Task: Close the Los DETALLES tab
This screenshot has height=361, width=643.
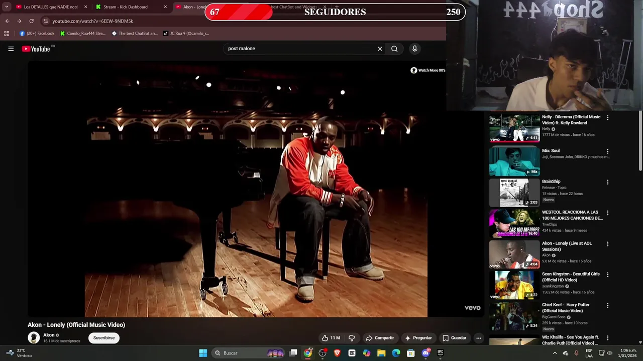Action: tap(85, 7)
